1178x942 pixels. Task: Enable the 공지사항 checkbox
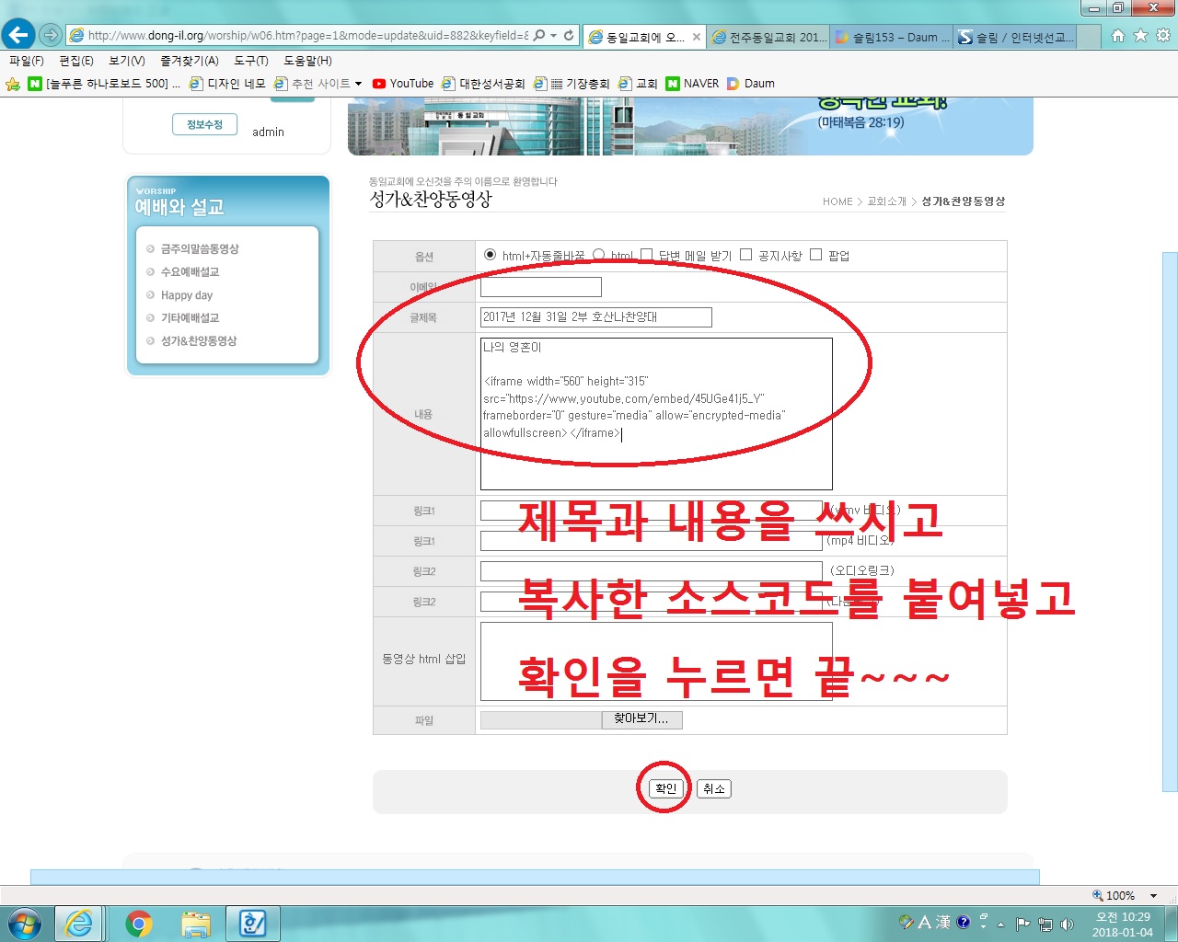(x=745, y=255)
